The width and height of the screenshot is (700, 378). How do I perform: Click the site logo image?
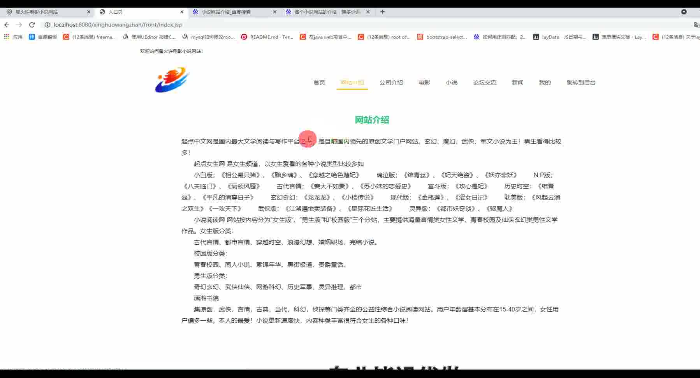tap(172, 79)
